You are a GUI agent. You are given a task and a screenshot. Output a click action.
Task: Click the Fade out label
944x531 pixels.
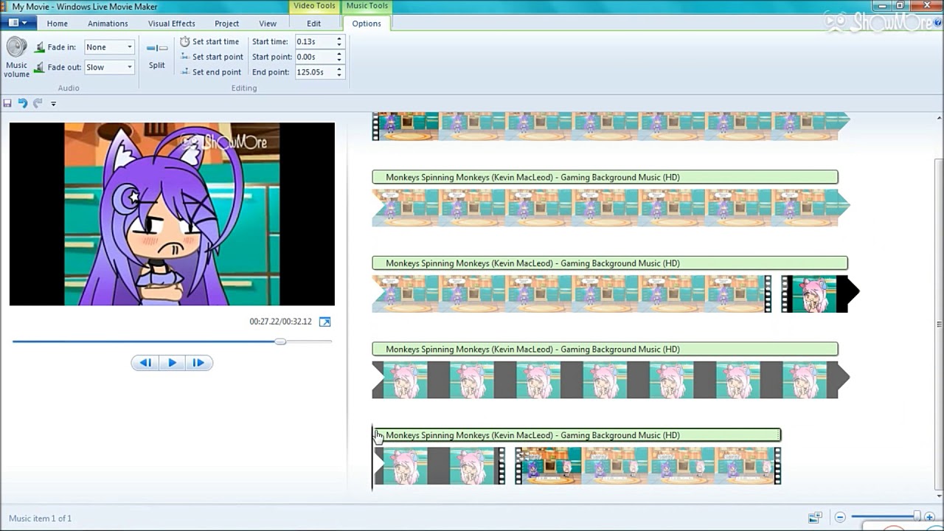[64, 67]
